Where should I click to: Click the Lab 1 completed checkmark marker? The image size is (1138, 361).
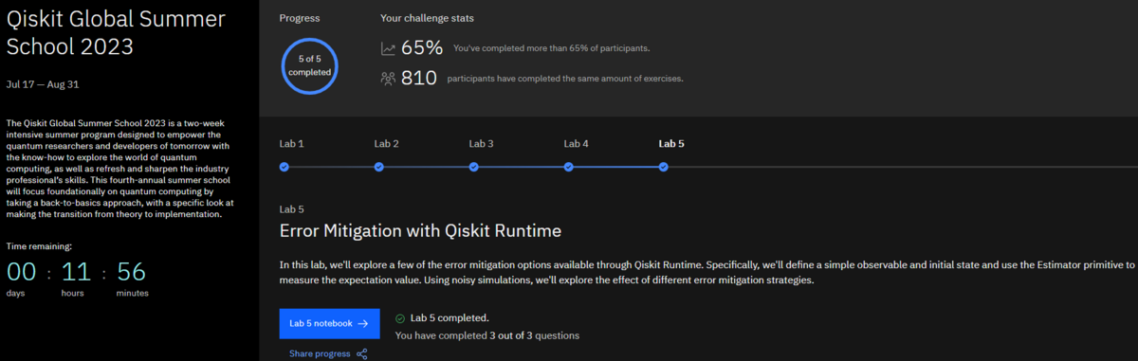(284, 167)
